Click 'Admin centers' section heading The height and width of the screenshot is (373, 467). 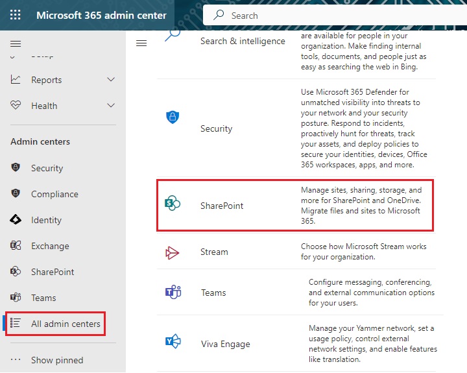tap(40, 141)
